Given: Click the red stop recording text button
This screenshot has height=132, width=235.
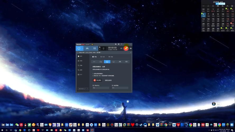Looking at the screenshot, I should pos(98,80).
